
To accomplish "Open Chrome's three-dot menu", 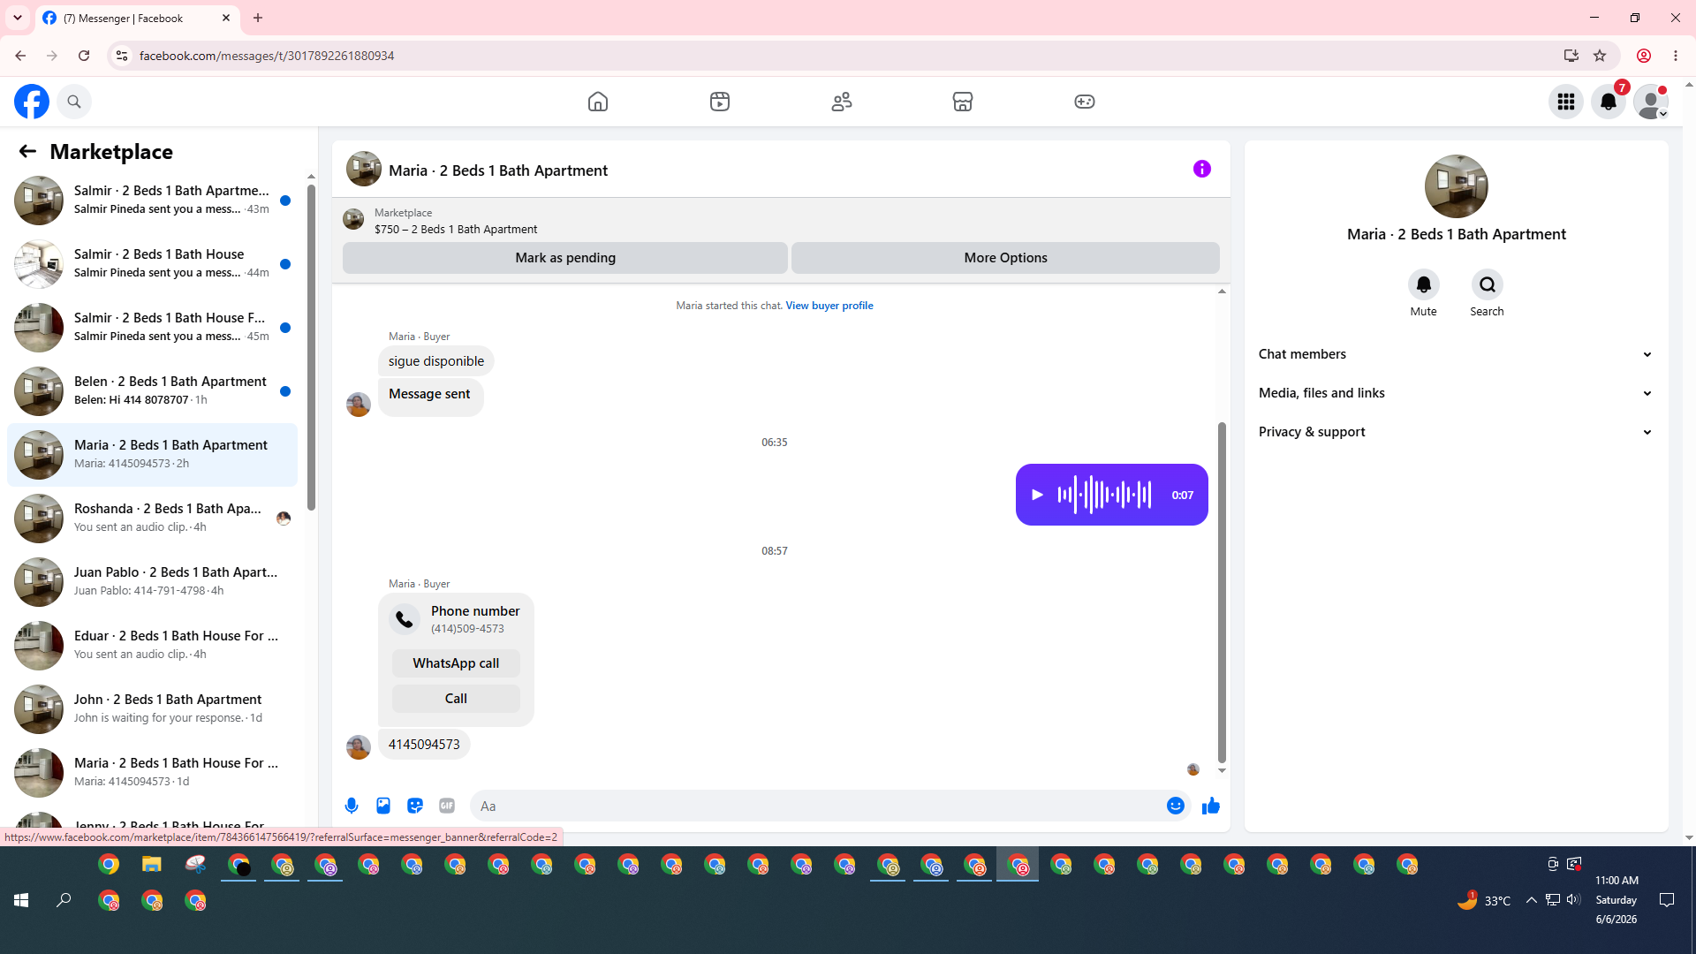I will tap(1676, 56).
